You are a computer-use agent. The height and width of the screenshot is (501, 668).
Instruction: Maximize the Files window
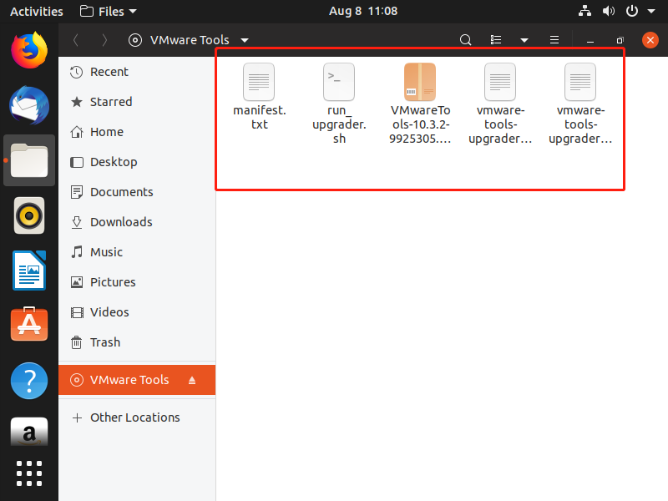click(x=620, y=40)
